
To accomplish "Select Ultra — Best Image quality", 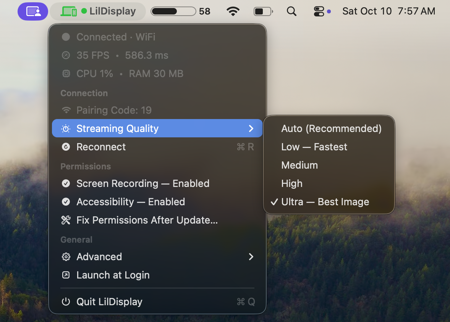I will 329,202.
